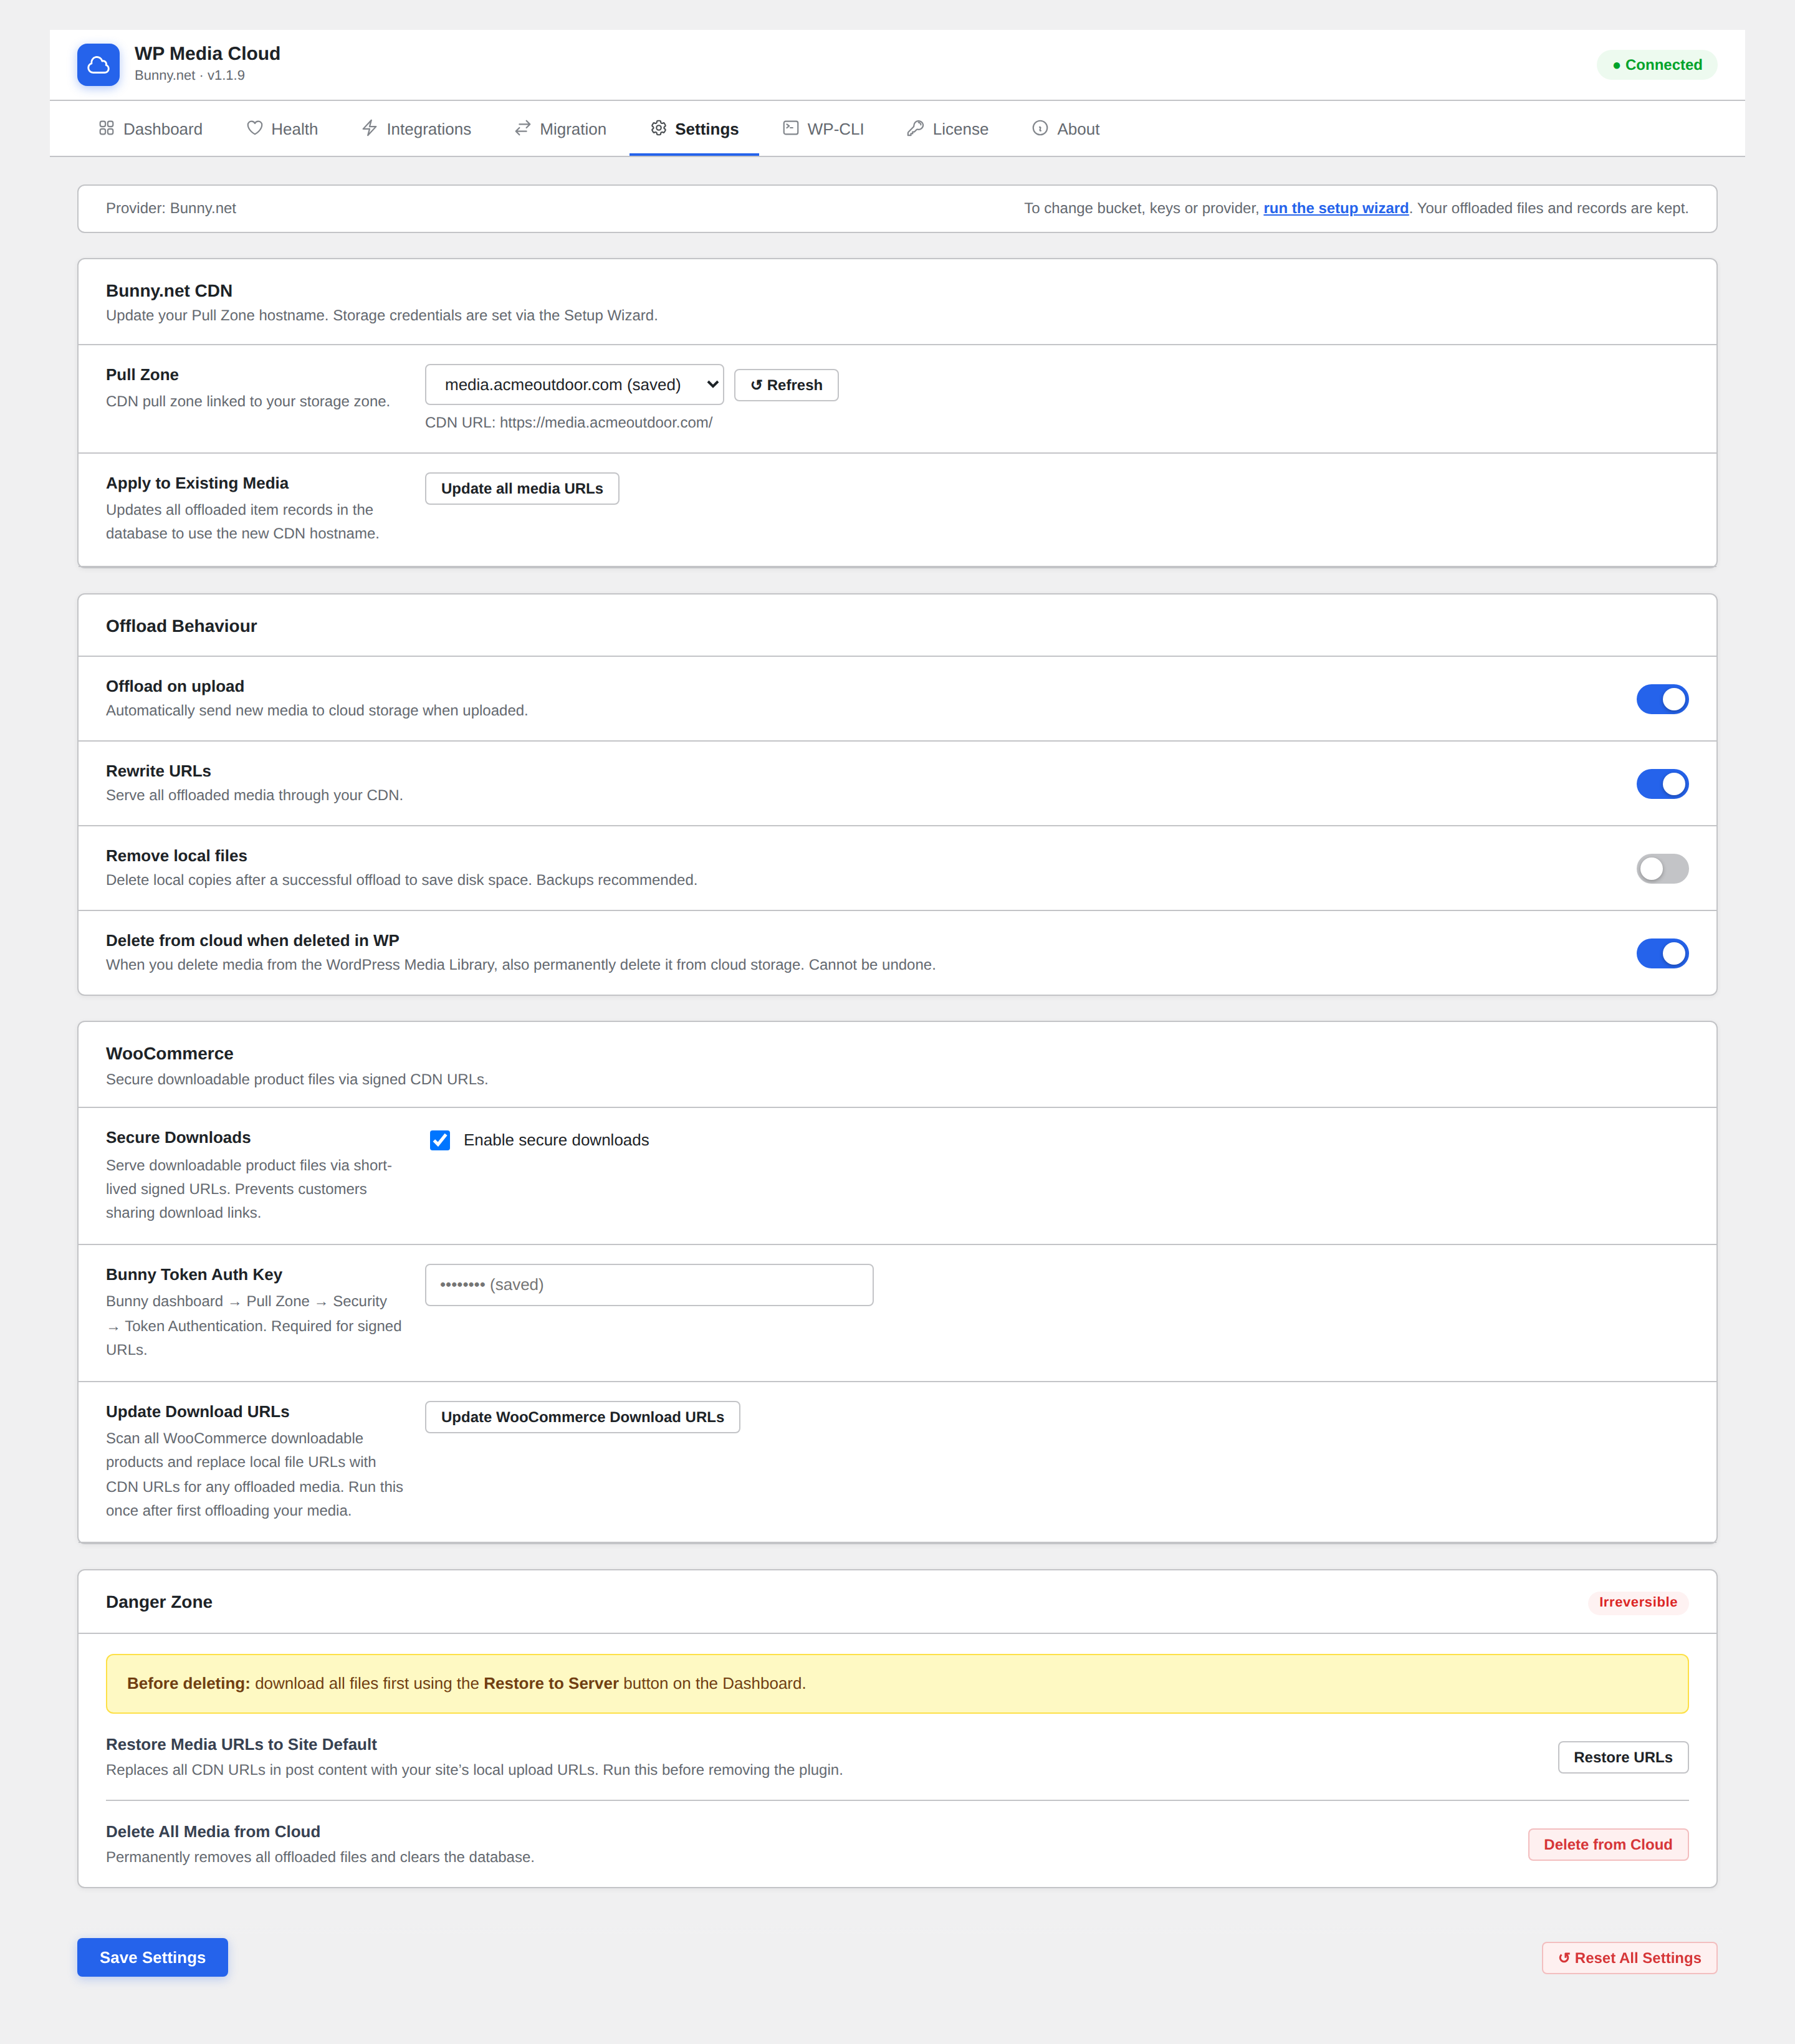Go to the Migration tab
This screenshot has height=2044, width=1795.
561,129
